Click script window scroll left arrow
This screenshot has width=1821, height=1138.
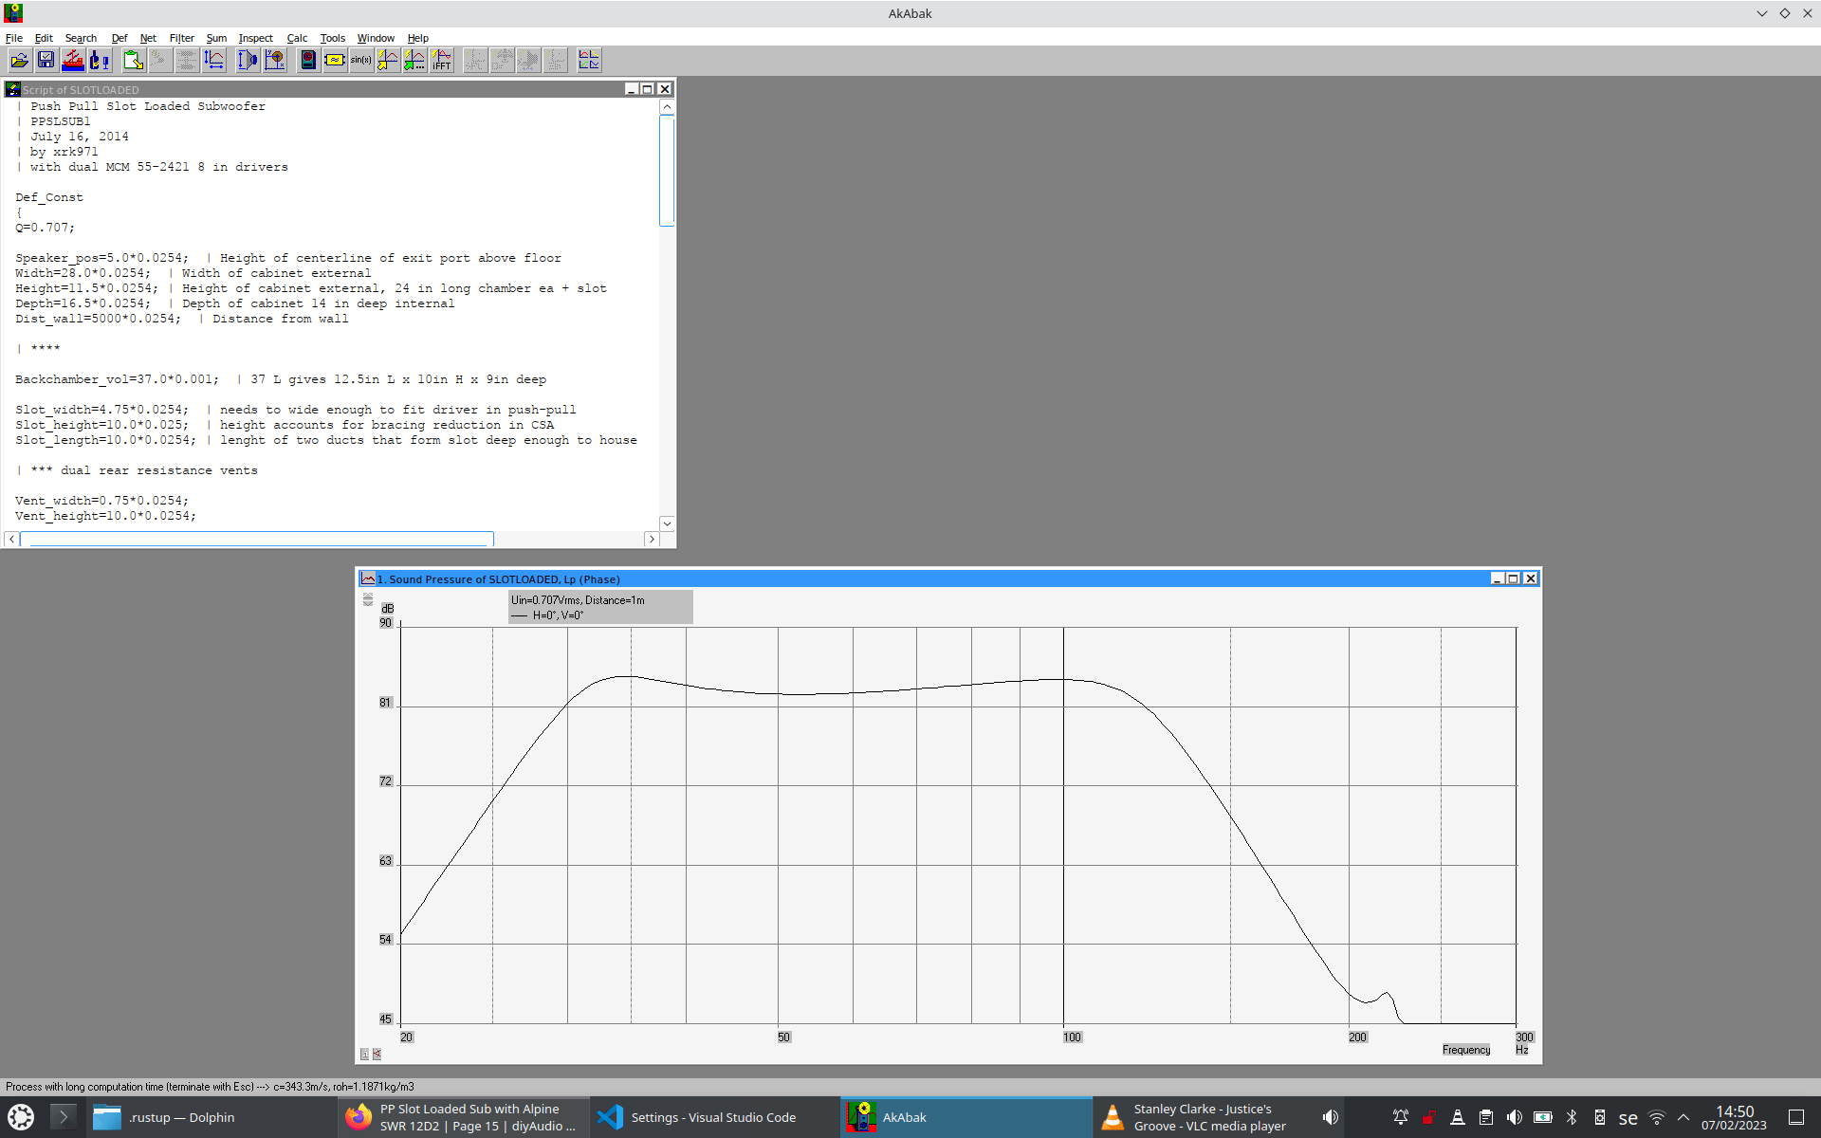(x=11, y=539)
